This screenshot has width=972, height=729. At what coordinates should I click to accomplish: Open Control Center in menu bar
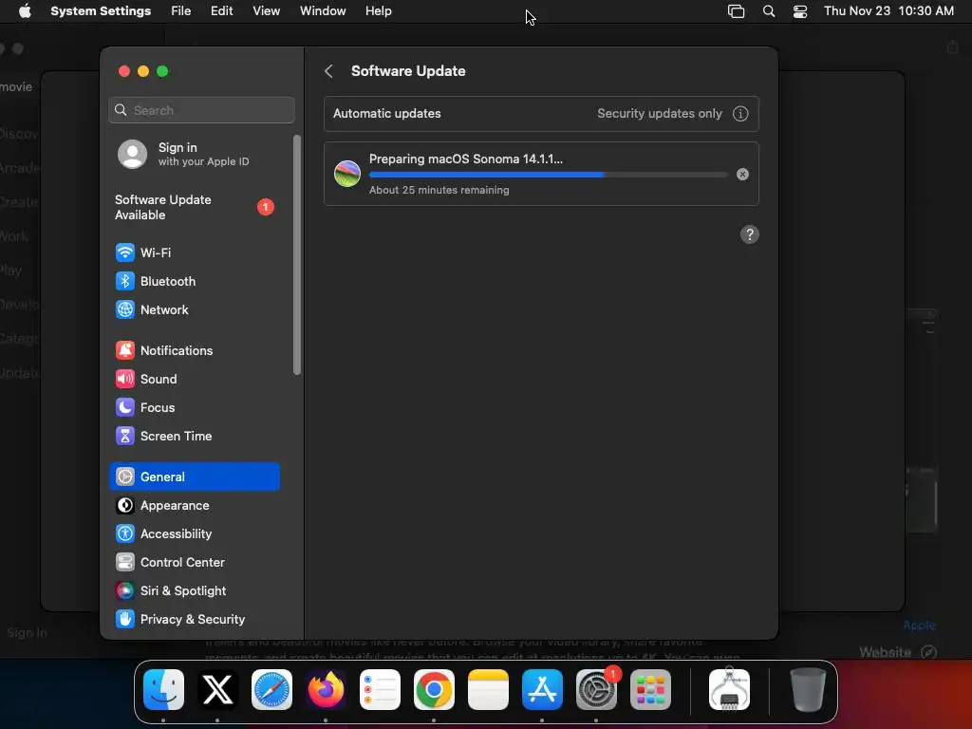pyautogui.click(x=800, y=11)
